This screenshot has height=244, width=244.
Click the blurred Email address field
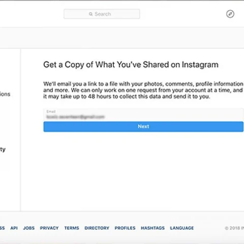[x=143, y=115]
